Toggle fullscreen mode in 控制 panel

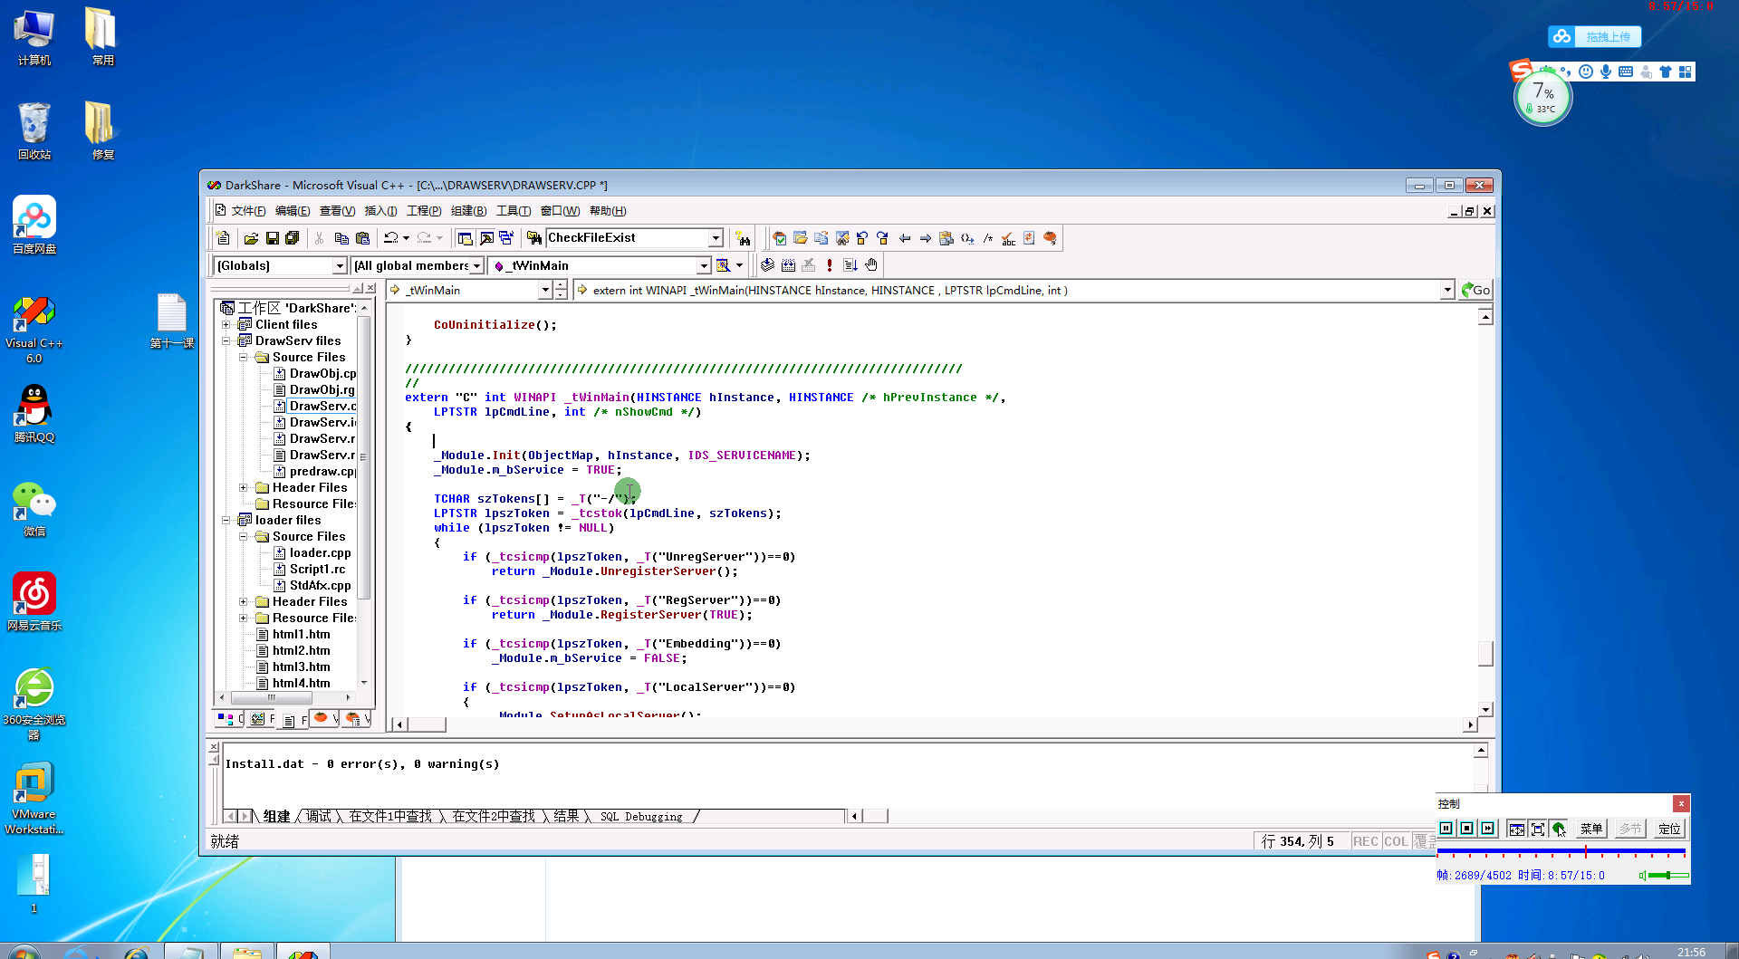1538,829
